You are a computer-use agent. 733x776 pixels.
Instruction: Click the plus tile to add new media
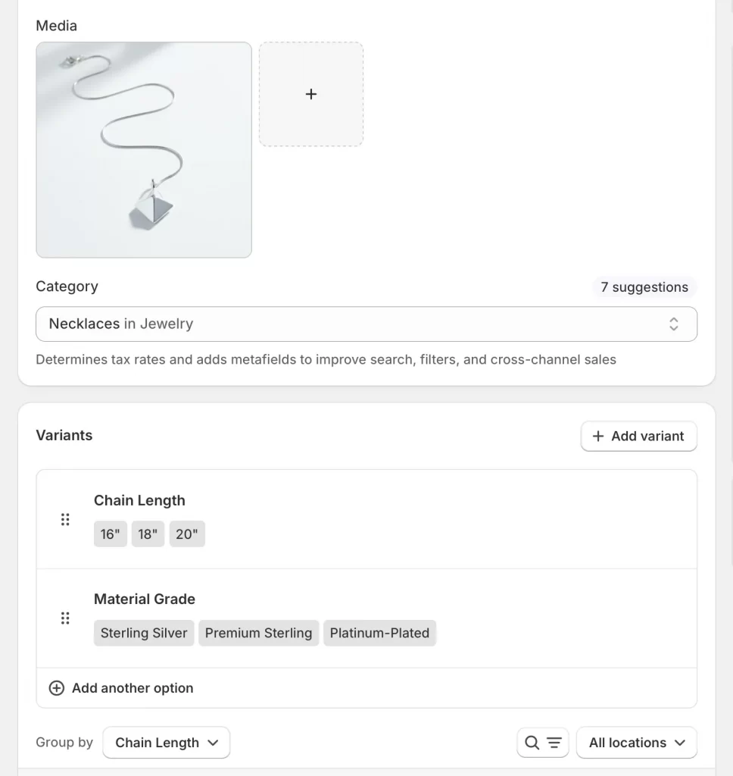tap(310, 94)
